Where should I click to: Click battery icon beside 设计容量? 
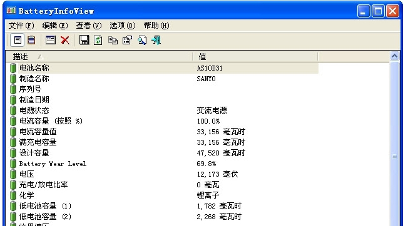(13, 153)
